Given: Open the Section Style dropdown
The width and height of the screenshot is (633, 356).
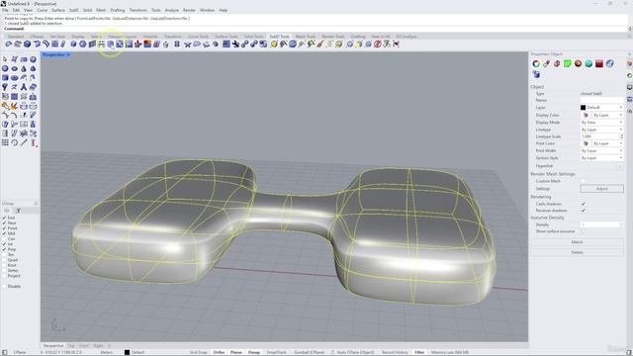Looking at the screenshot, I should click(x=601, y=158).
